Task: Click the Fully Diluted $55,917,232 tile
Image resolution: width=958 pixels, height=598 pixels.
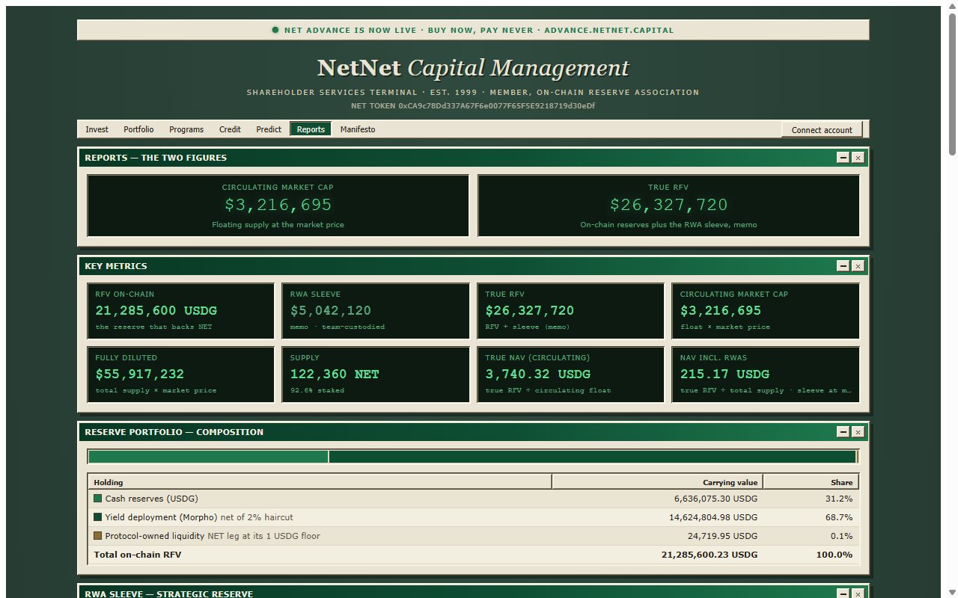Action: (x=181, y=374)
